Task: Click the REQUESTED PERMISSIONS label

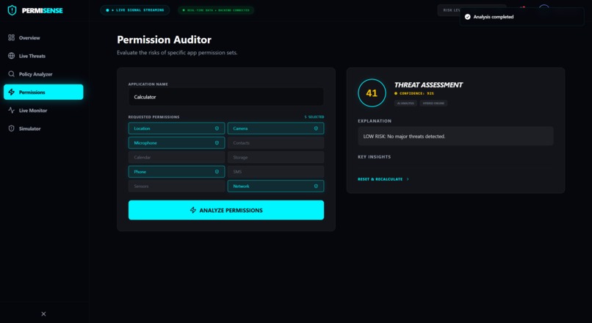Action: tap(154, 117)
